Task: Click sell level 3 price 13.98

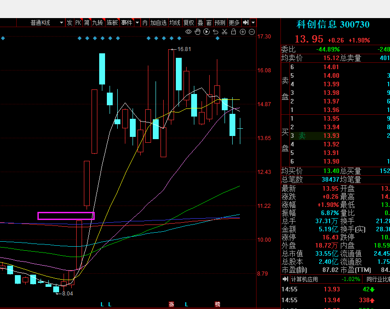Action: [x=331, y=93]
